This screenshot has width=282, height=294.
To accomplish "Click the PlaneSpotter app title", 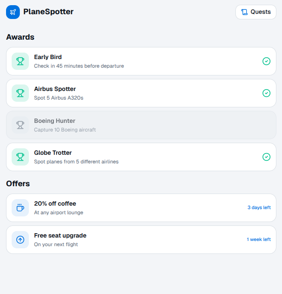I will point(48,12).
